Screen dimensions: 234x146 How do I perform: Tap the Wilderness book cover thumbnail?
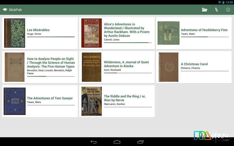click(x=92, y=67)
